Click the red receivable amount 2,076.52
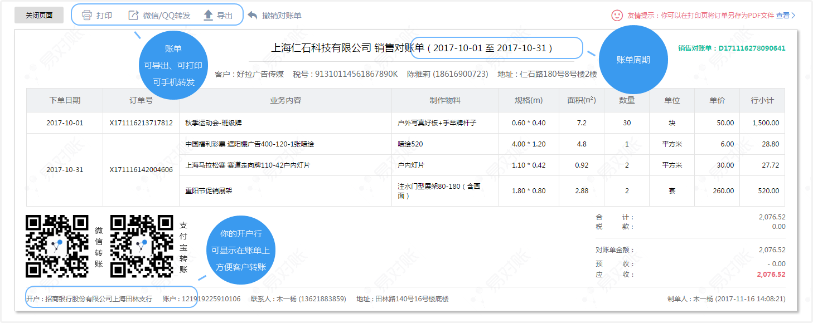Image resolution: width=813 pixels, height=323 pixels. pos(771,275)
